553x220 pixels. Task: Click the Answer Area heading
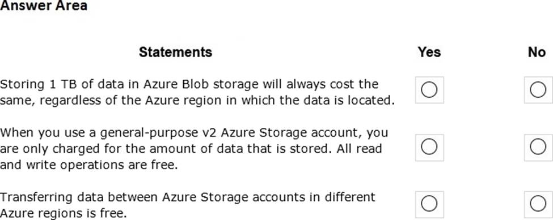point(44,6)
